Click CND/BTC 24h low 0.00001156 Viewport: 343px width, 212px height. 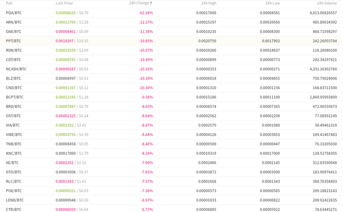[270, 88]
